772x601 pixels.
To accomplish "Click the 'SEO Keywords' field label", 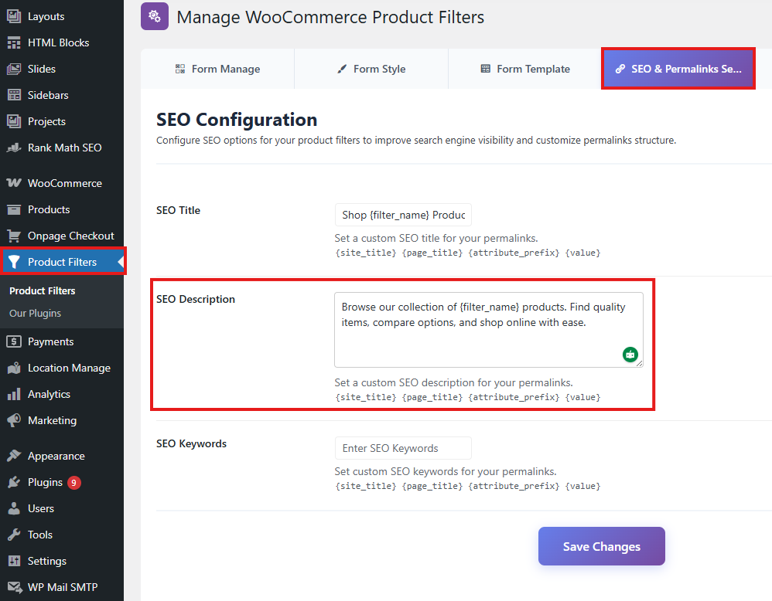I will [192, 443].
